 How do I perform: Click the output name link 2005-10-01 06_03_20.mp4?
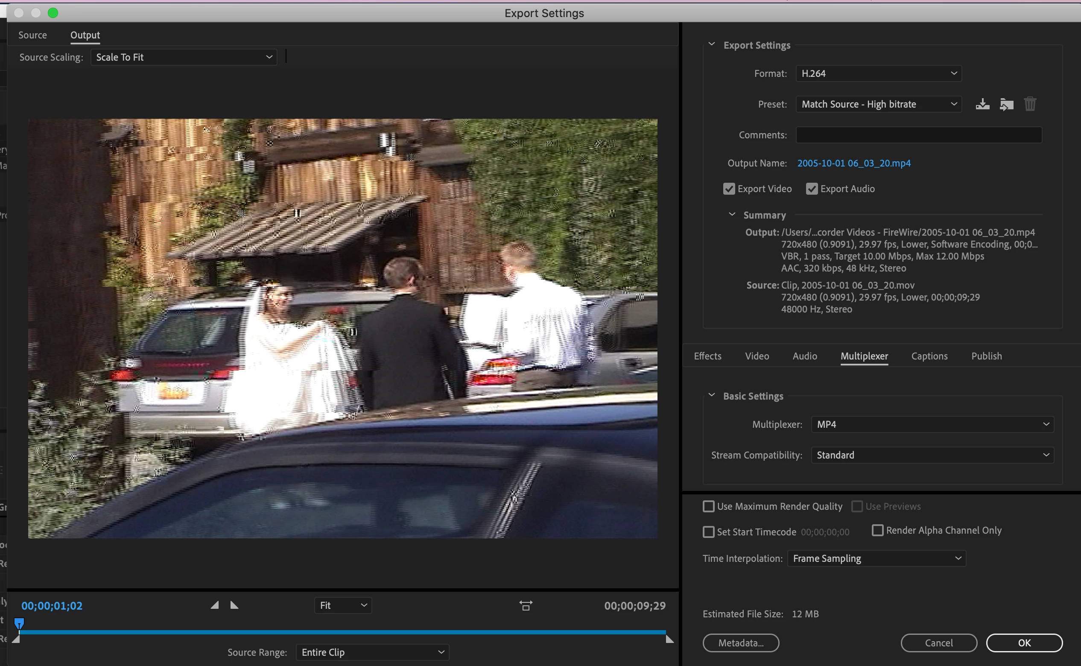pyautogui.click(x=854, y=164)
